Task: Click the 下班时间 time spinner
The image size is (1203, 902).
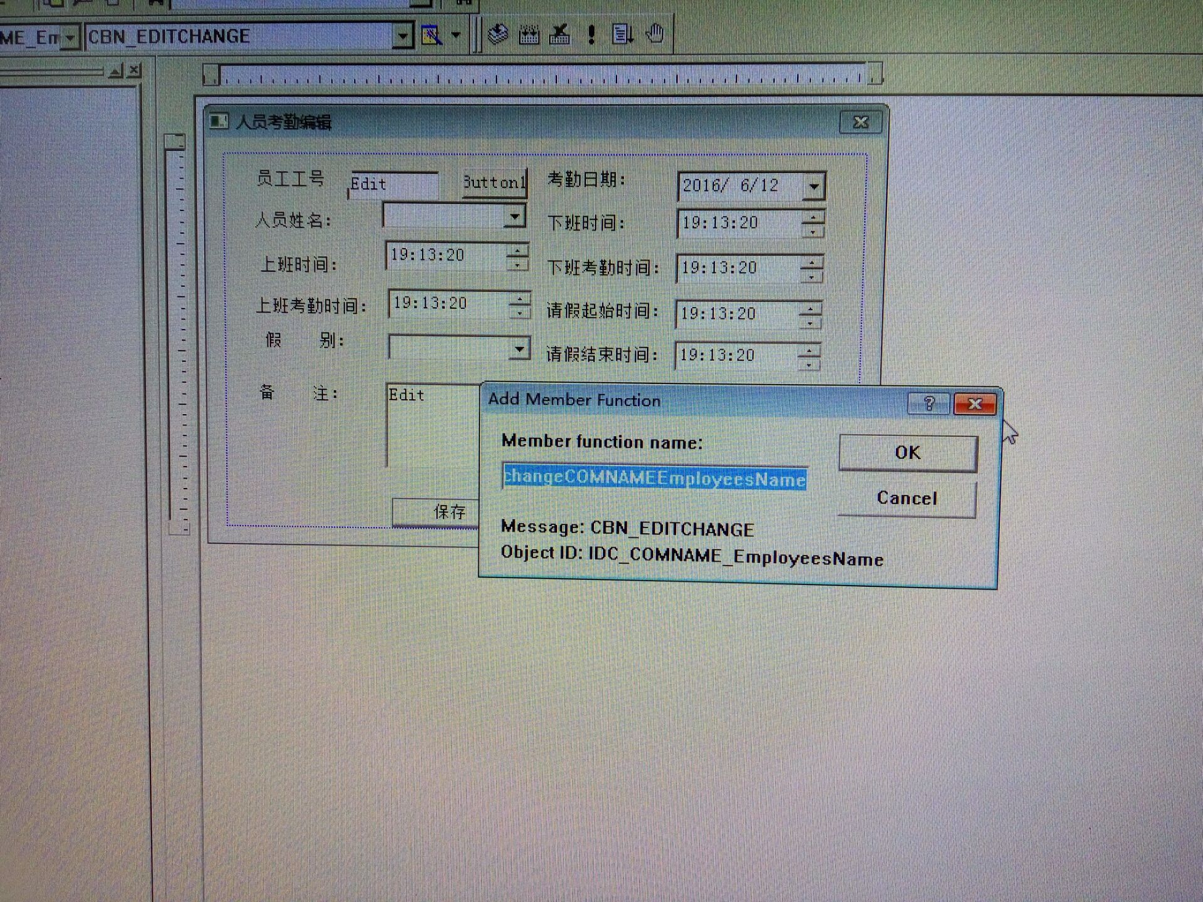Action: (x=813, y=224)
